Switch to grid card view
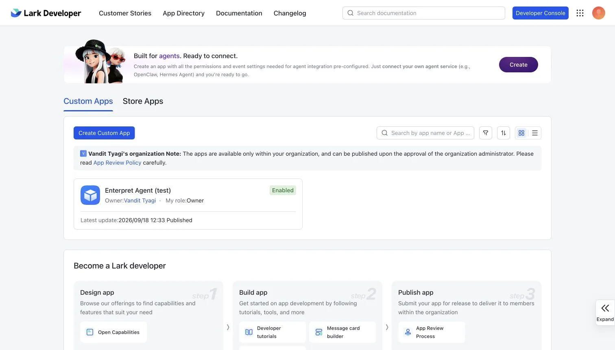 point(521,133)
